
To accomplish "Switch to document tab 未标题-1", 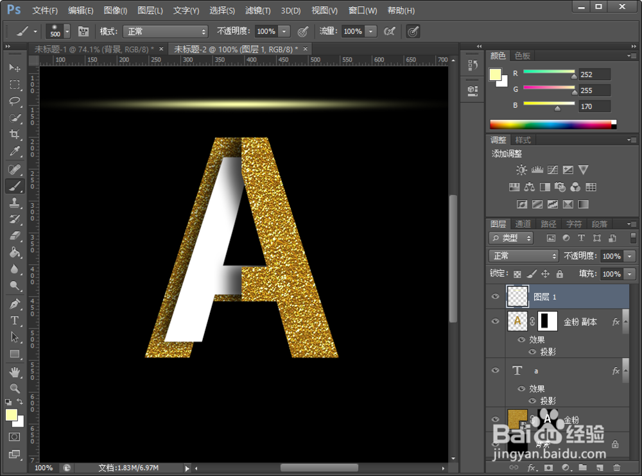I will 94,49.
